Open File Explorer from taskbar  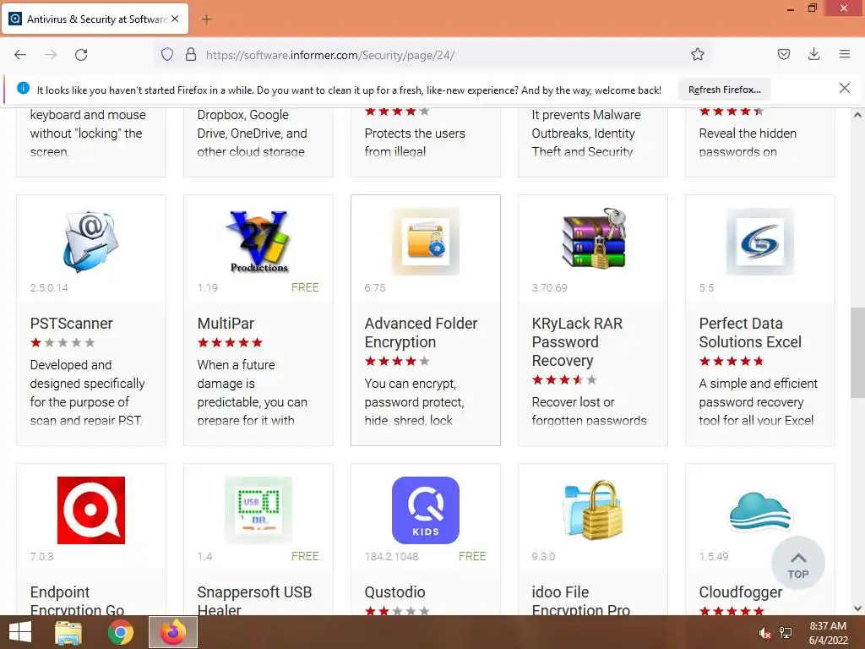tap(68, 632)
